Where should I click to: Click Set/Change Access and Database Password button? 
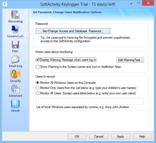(73, 31)
